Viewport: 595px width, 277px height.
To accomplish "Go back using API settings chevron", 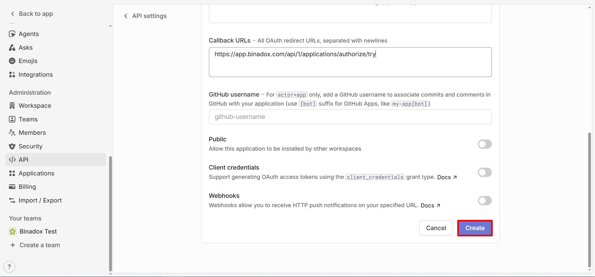I will coord(126,16).
